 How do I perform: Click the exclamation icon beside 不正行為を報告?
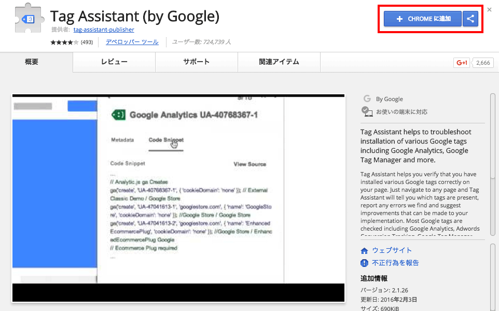click(364, 263)
